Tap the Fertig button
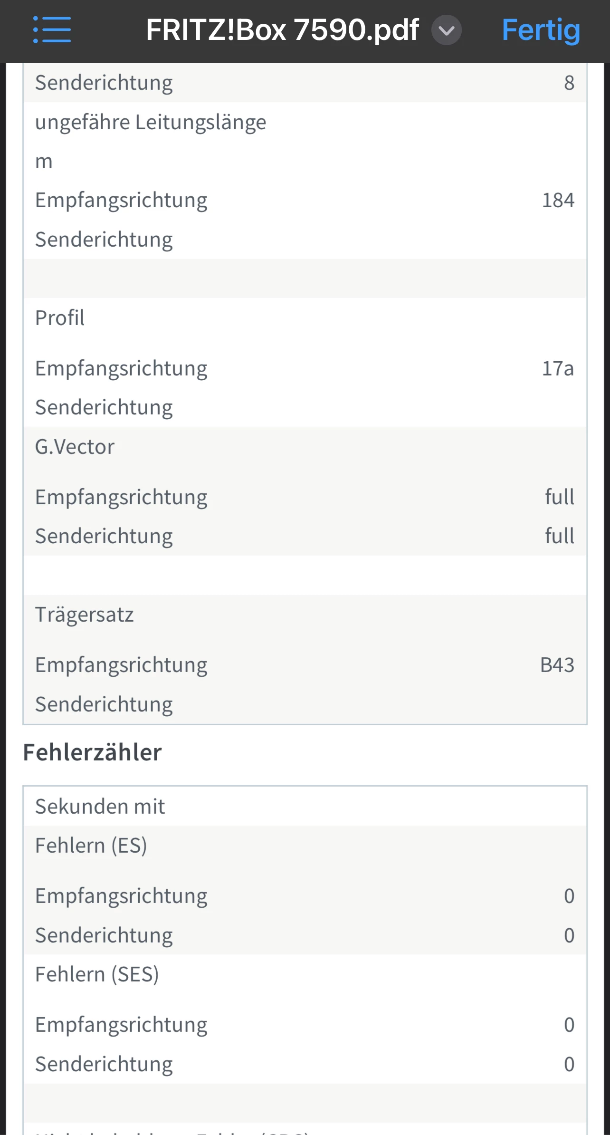The image size is (610, 1135). pyautogui.click(x=541, y=30)
